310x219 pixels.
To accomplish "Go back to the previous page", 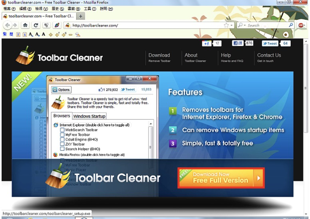I will (8, 25).
